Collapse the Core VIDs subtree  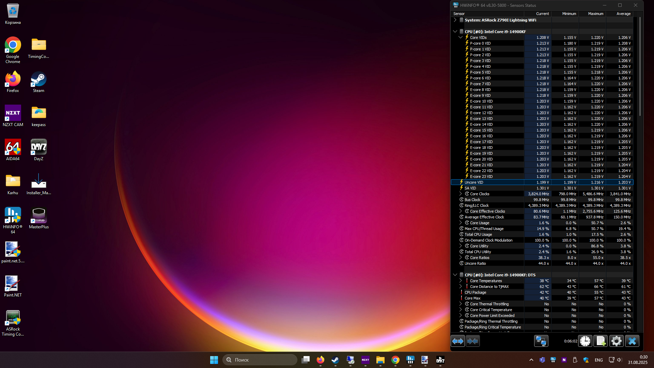[x=461, y=37]
